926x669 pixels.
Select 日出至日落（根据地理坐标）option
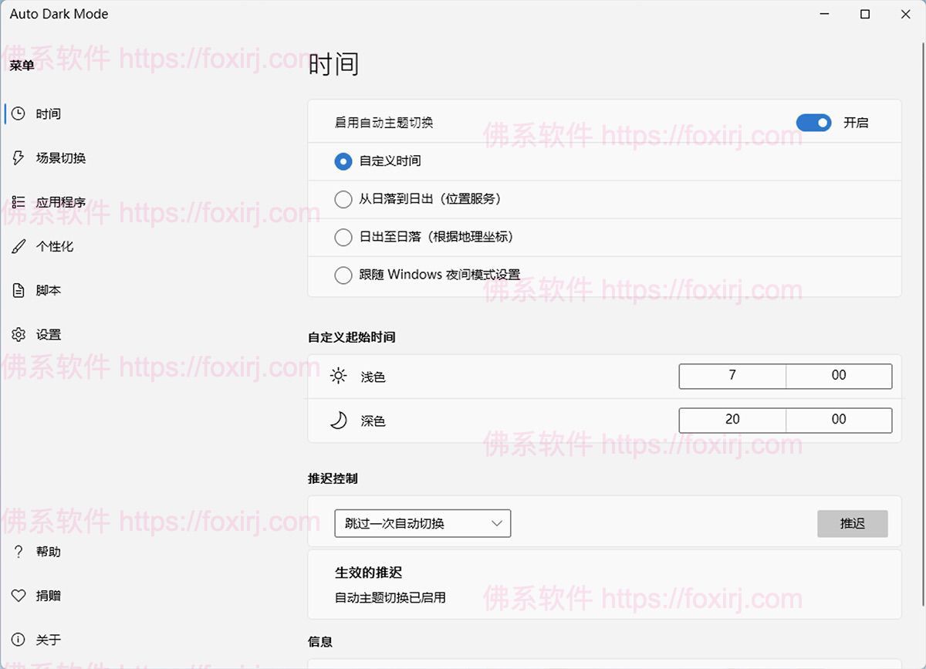point(343,237)
